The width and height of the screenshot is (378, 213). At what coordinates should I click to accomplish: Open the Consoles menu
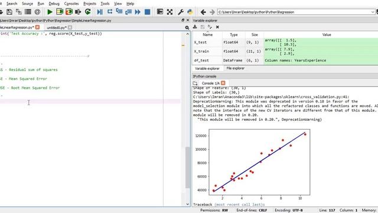pos(71,4)
